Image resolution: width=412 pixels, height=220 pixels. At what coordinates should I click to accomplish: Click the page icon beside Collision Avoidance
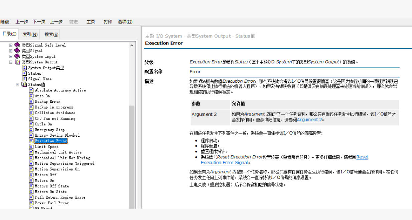point(31,113)
